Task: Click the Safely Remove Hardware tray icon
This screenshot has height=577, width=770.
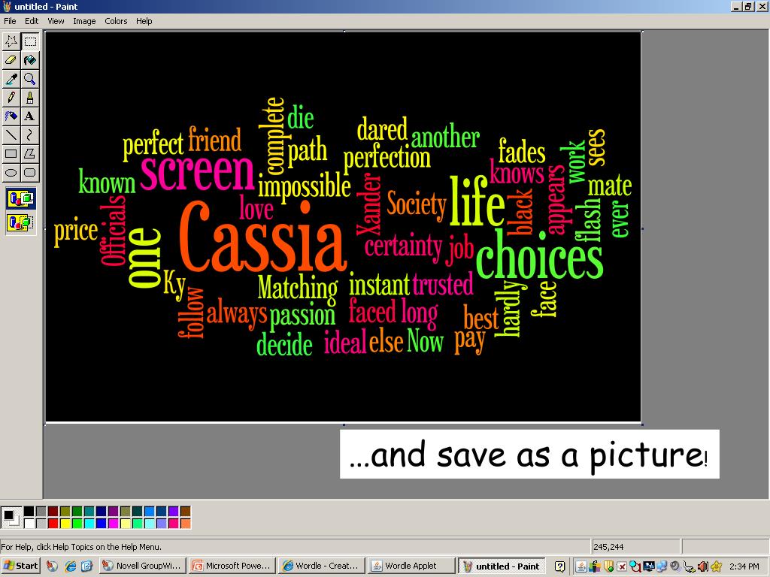Action: pyautogui.click(x=689, y=566)
